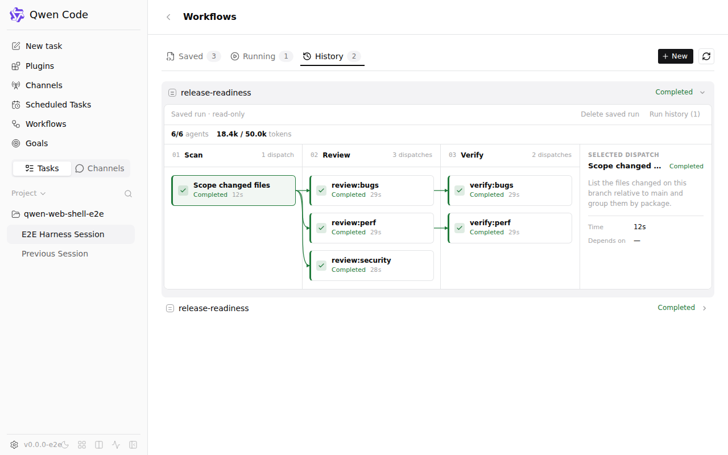Click the workflow icon of expanded release-readiness
Viewport: 728px width, 455px height.
(172, 93)
